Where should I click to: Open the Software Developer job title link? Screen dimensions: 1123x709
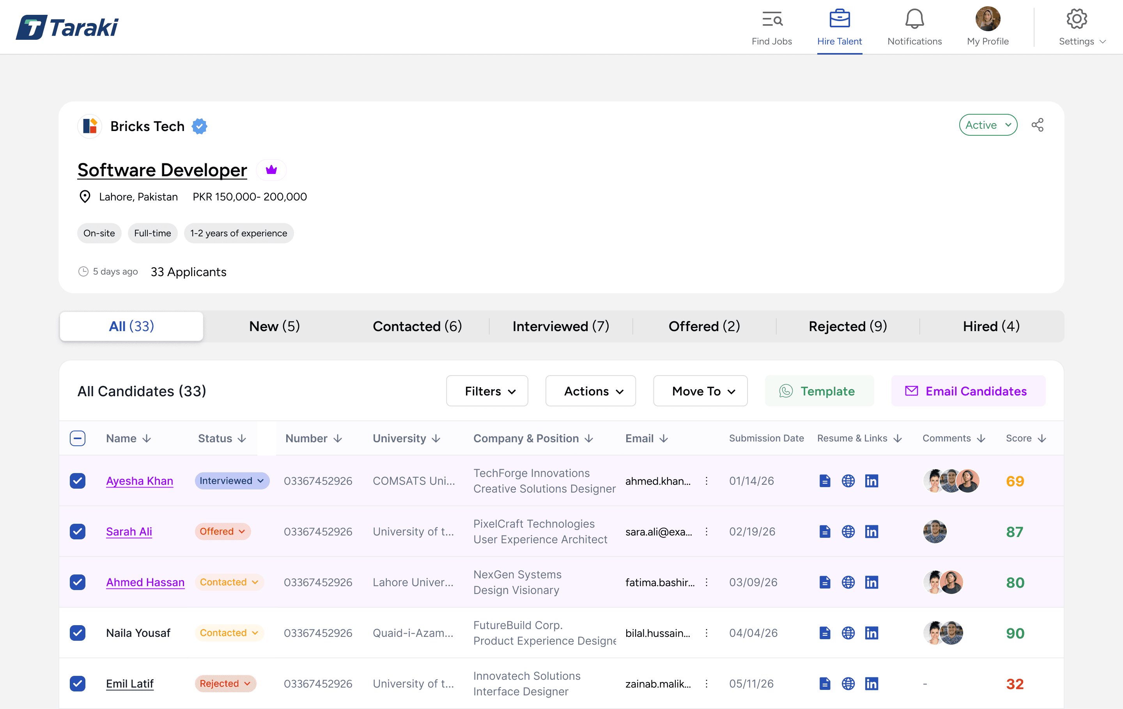point(162,170)
